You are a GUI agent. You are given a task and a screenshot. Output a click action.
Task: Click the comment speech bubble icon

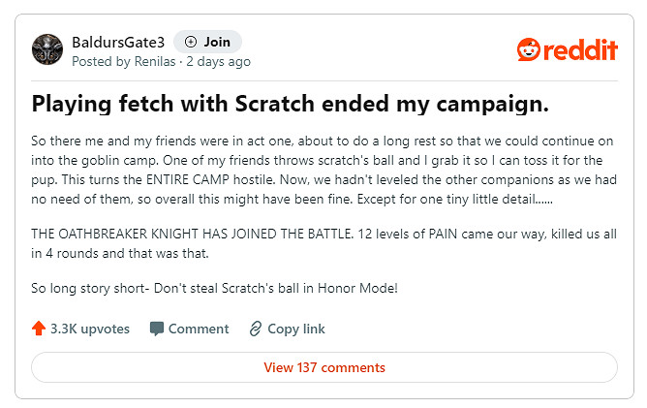coord(157,329)
